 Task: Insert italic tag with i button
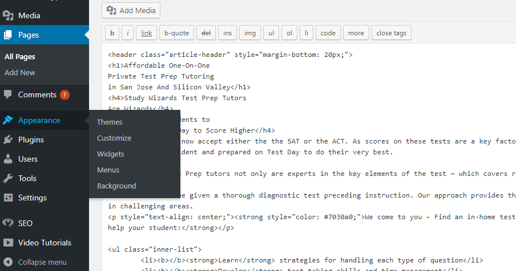128,33
